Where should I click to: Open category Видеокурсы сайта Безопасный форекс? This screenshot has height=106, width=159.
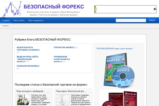tap(28, 59)
